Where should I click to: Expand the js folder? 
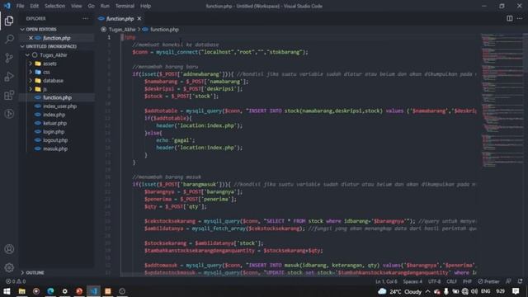pyautogui.click(x=57, y=89)
